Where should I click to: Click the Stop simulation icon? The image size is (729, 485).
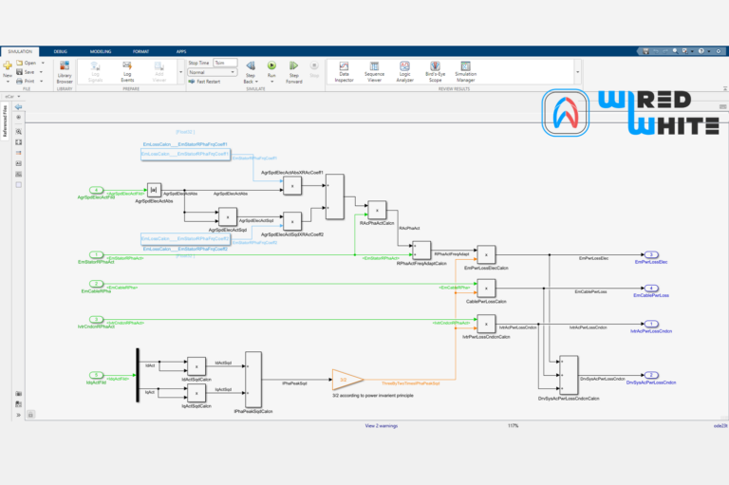[314, 65]
